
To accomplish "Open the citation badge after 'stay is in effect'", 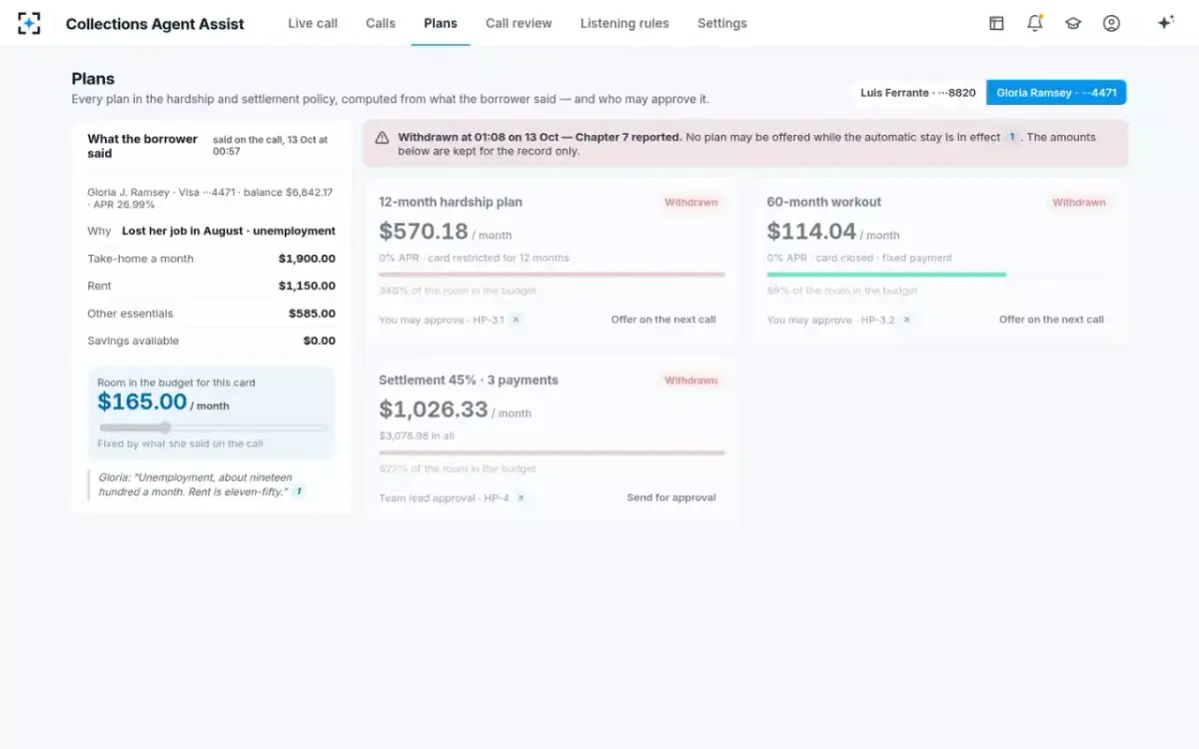I will [1012, 137].
